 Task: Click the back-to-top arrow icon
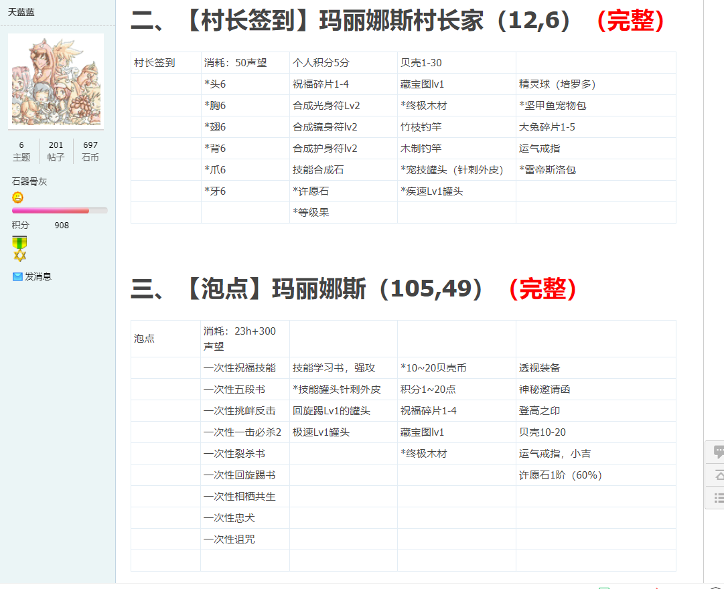tap(718, 475)
